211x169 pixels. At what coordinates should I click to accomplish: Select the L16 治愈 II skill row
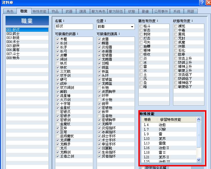(169, 148)
